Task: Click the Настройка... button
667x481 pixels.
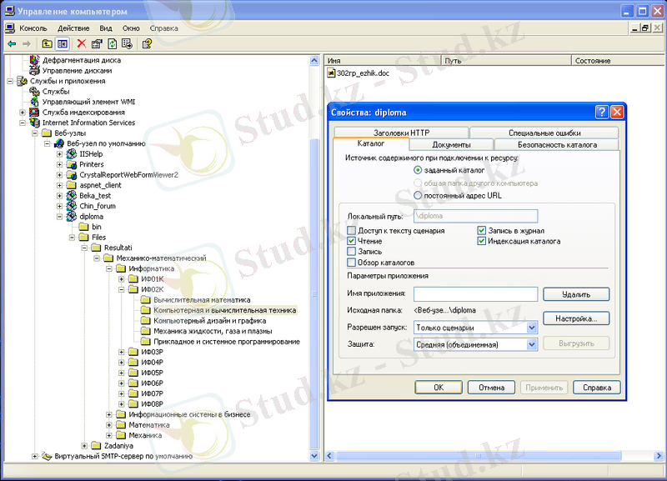Action: tap(575, 318)
